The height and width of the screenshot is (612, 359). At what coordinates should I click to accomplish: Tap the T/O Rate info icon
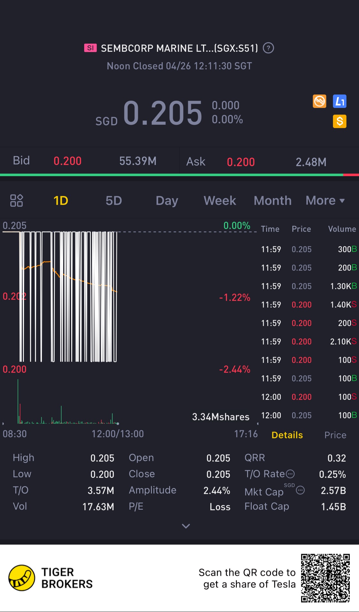point(290,474)
